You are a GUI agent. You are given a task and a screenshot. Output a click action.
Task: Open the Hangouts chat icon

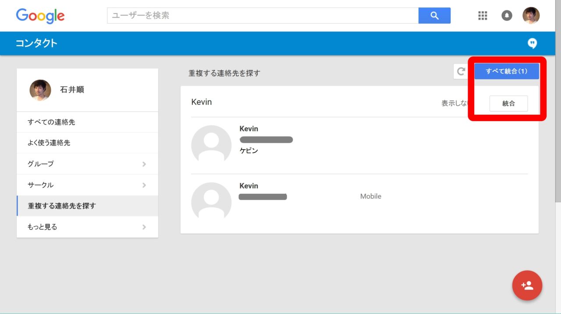pos(532,43)
